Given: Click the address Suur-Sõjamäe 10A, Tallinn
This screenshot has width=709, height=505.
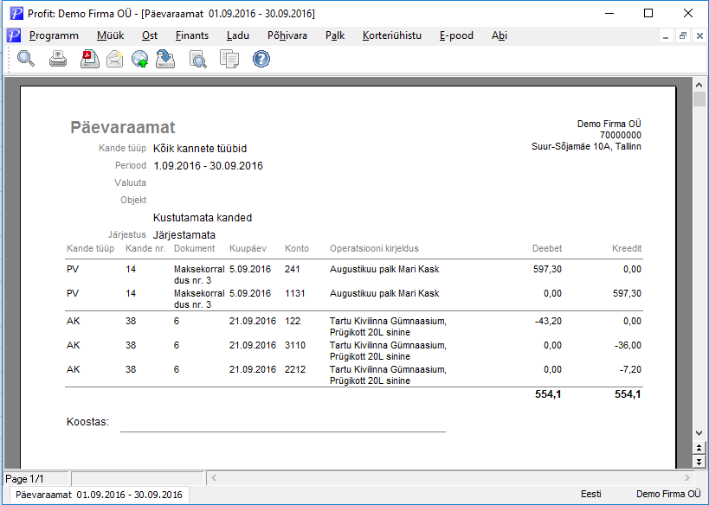Looking at the screenshot, I should 586,146.
